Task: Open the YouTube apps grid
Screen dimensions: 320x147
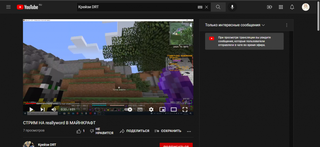Action: [281, 7]
